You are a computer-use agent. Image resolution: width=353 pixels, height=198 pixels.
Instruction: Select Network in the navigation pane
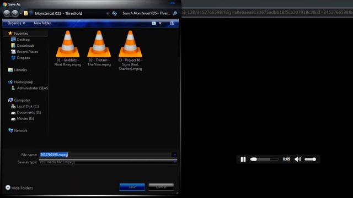(20, 130)
